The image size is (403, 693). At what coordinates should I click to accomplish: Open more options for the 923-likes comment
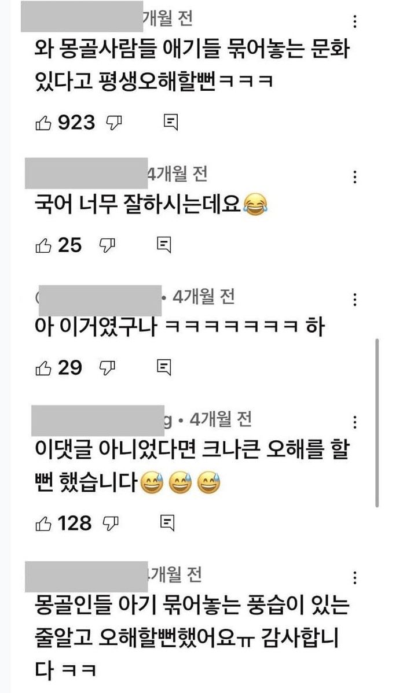[x=355, y=21]
